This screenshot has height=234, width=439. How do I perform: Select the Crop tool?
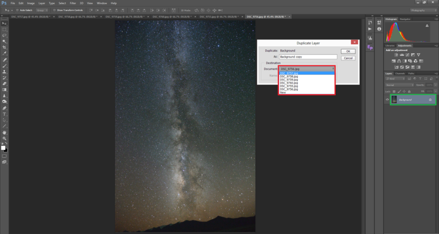pos(5,47)
